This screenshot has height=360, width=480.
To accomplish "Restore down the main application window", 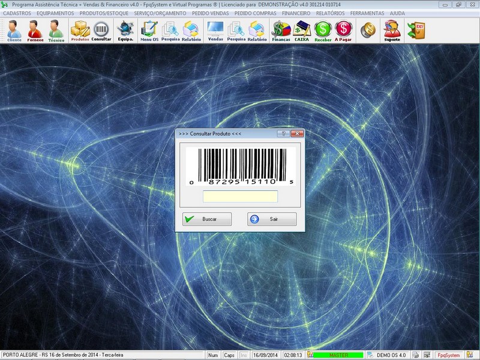I will 458,5.
